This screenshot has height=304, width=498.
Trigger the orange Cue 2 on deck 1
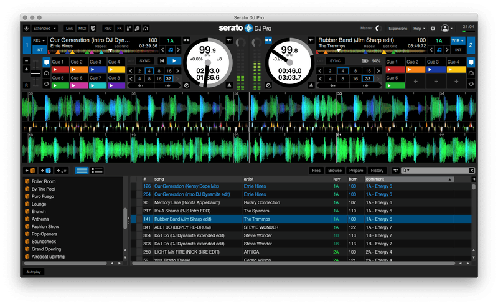(x=79, y=69)
